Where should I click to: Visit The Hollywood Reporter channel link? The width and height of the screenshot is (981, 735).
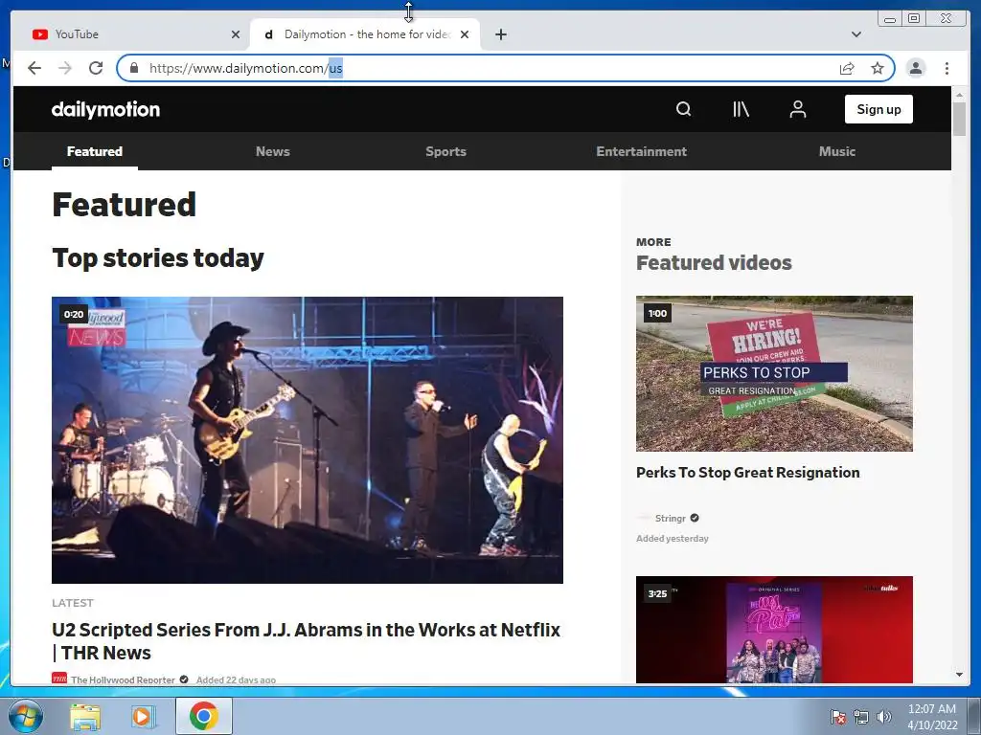(123, 679)
